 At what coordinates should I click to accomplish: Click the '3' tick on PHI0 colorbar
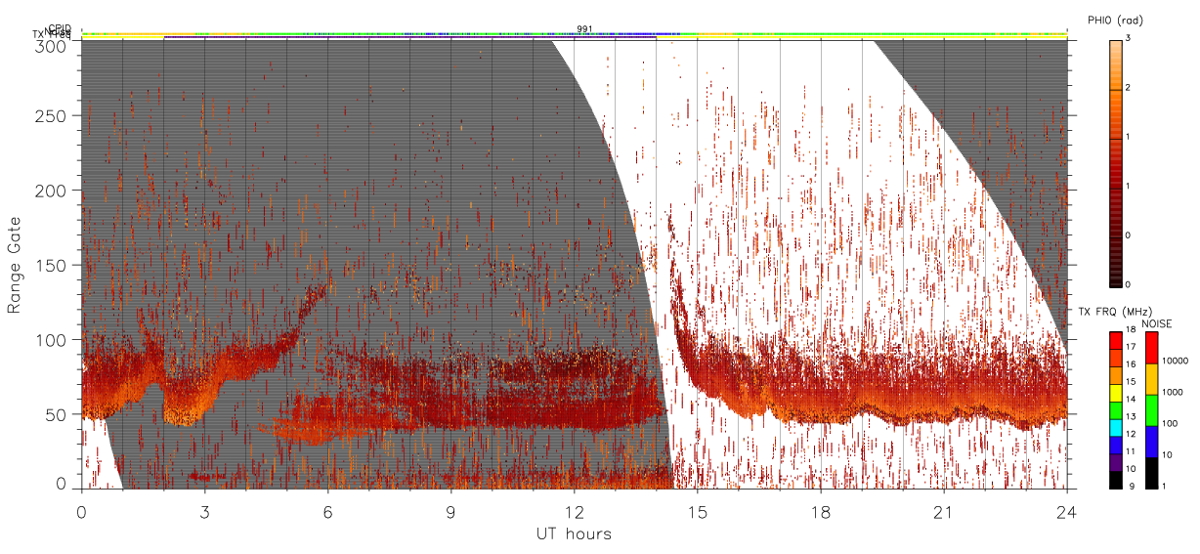[x=1127, y=39]
